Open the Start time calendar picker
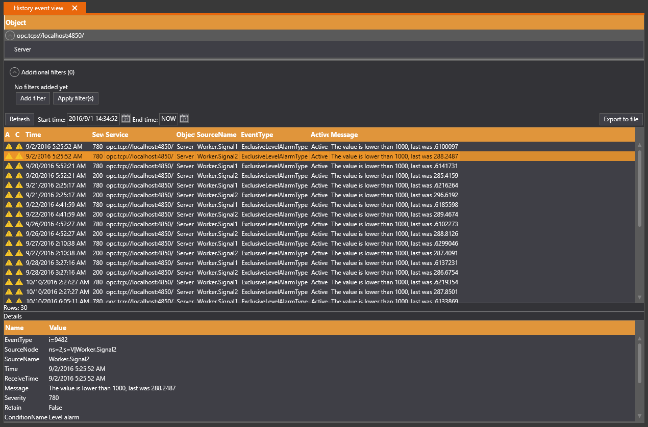This screenshot has height=427, width=648. coord(126,119)
